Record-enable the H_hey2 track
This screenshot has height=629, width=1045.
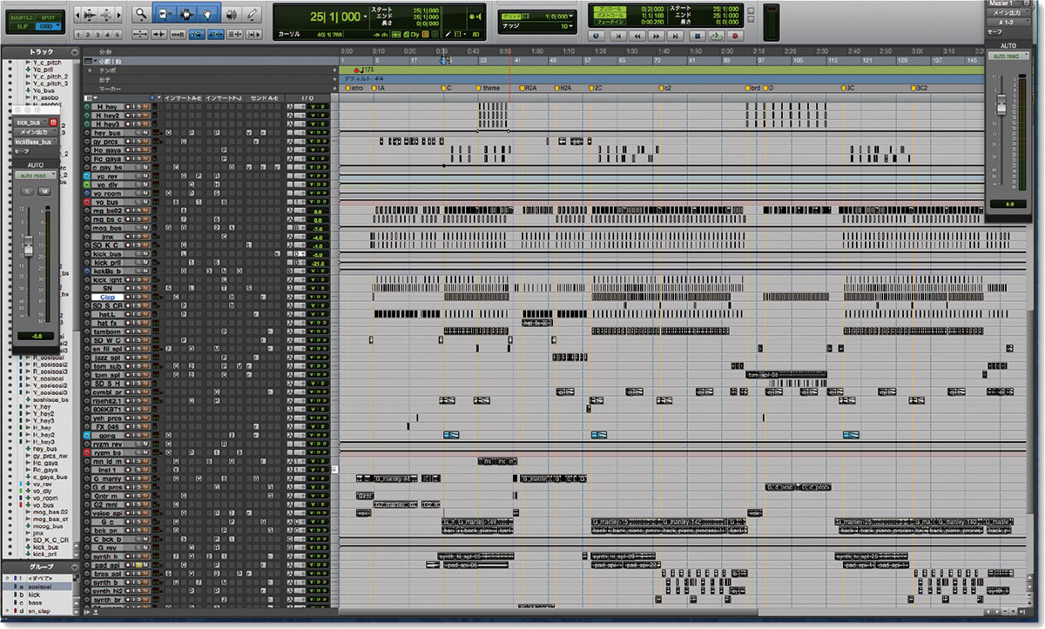(x=127, y=116)
